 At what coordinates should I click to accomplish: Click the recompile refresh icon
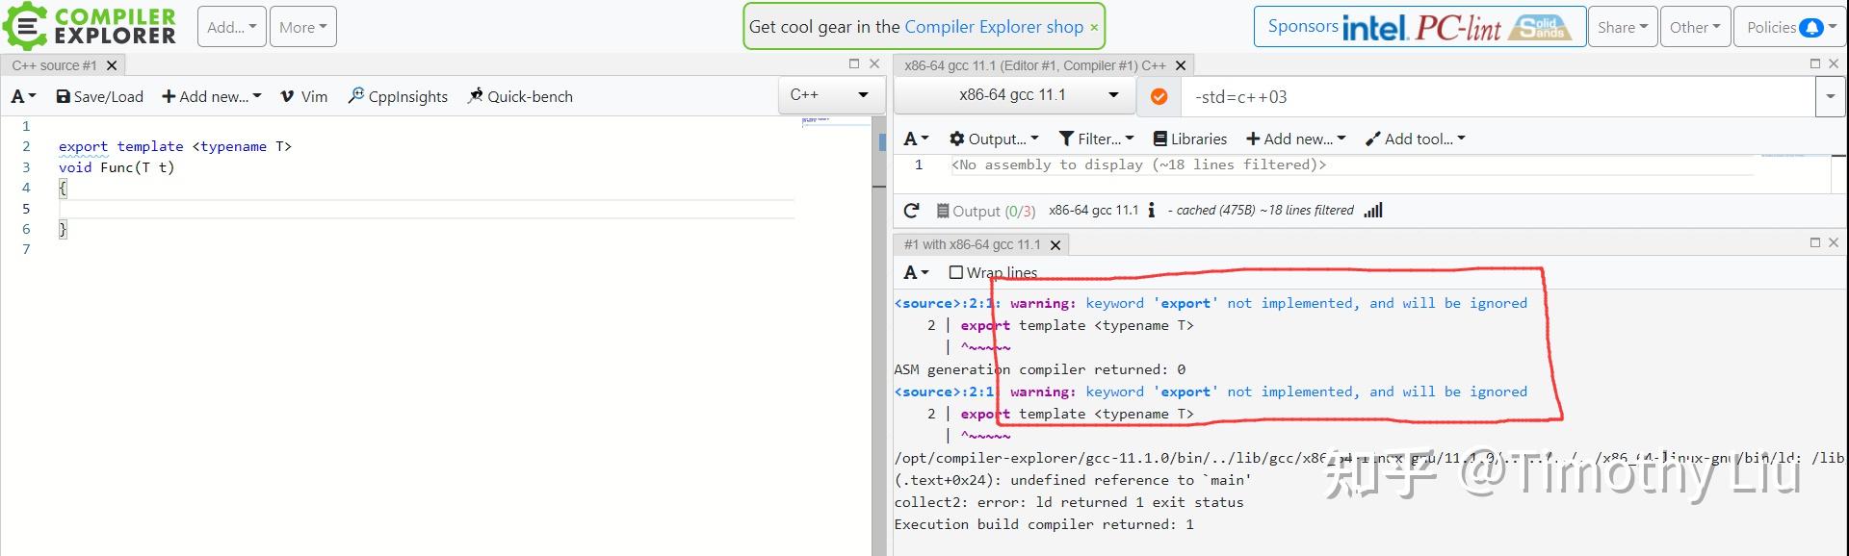[912, 210]
